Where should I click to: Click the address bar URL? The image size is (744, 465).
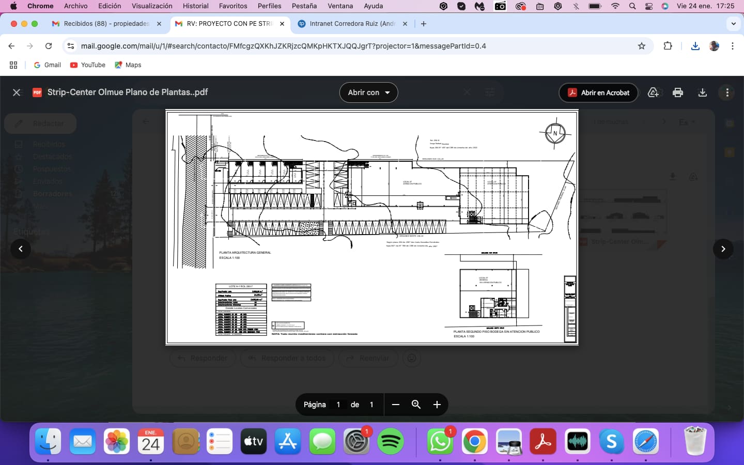click(283, 46)
